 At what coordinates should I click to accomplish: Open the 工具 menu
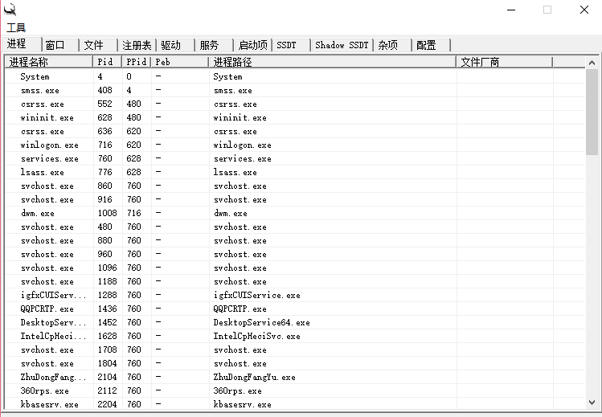pyautogui.click(x=16, y=27)
